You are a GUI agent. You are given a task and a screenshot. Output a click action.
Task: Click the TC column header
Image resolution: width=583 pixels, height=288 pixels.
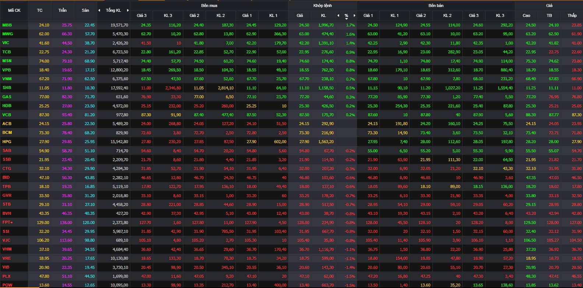coord(40,10)
